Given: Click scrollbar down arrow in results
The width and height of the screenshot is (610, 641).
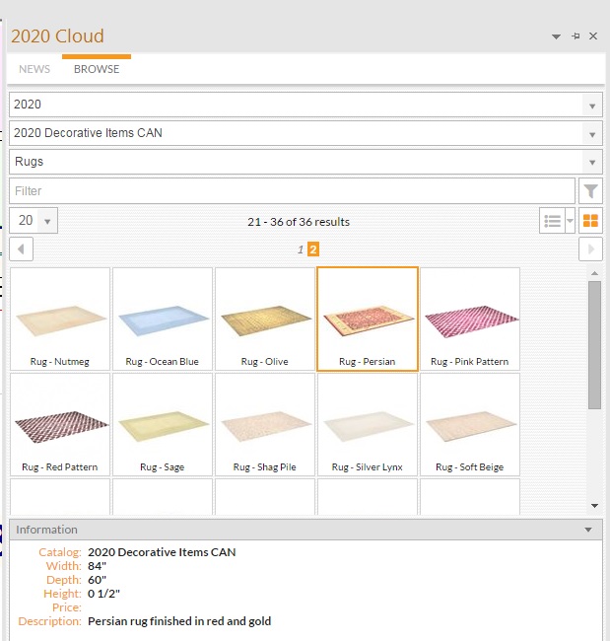Looking at the screenshot, I should coord(594,506).
